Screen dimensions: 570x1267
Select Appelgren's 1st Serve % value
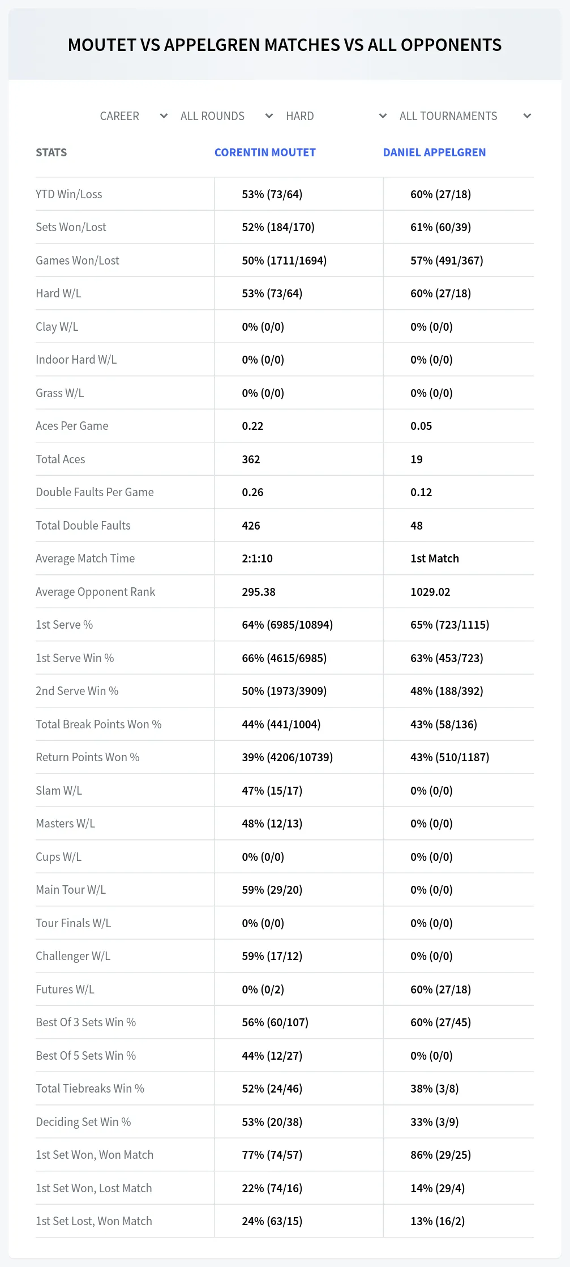(x=450, y=625)
